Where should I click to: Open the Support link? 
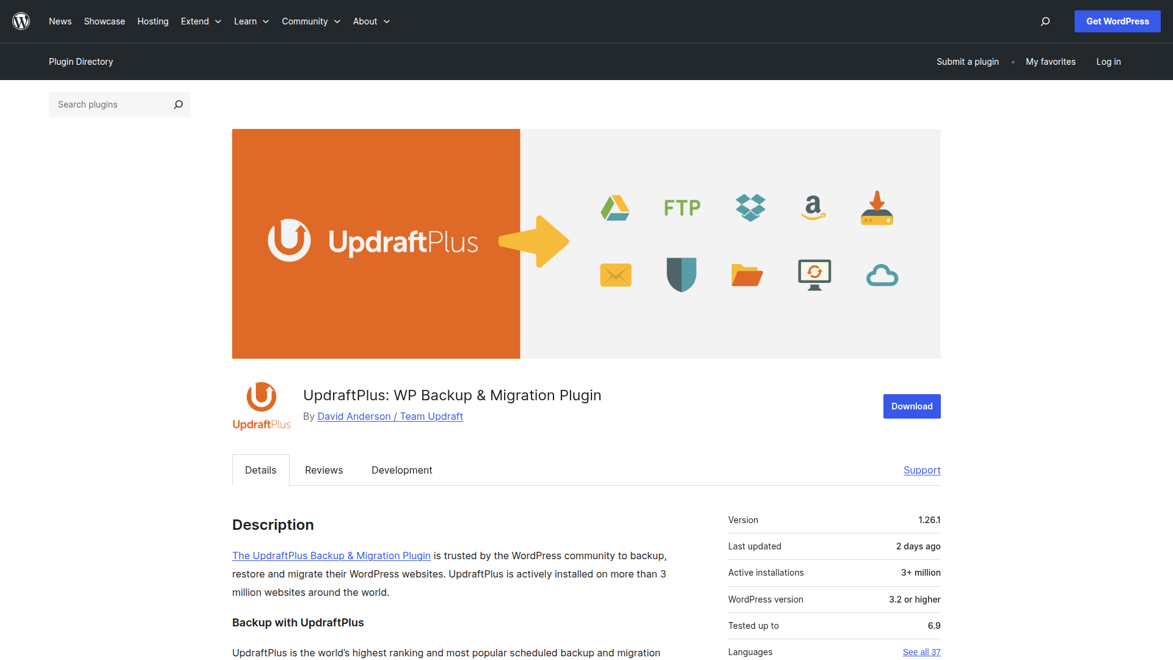pos(922,470)
